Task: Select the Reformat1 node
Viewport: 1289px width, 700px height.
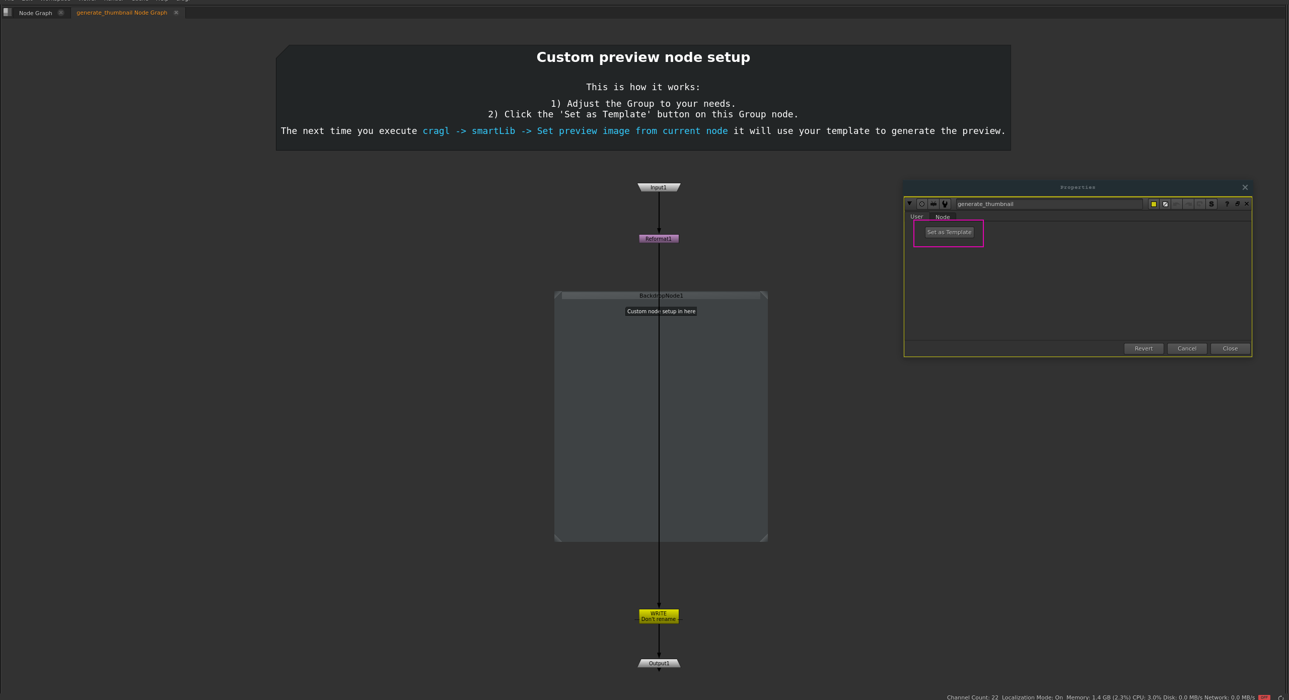Action: [x=659, y=239]
